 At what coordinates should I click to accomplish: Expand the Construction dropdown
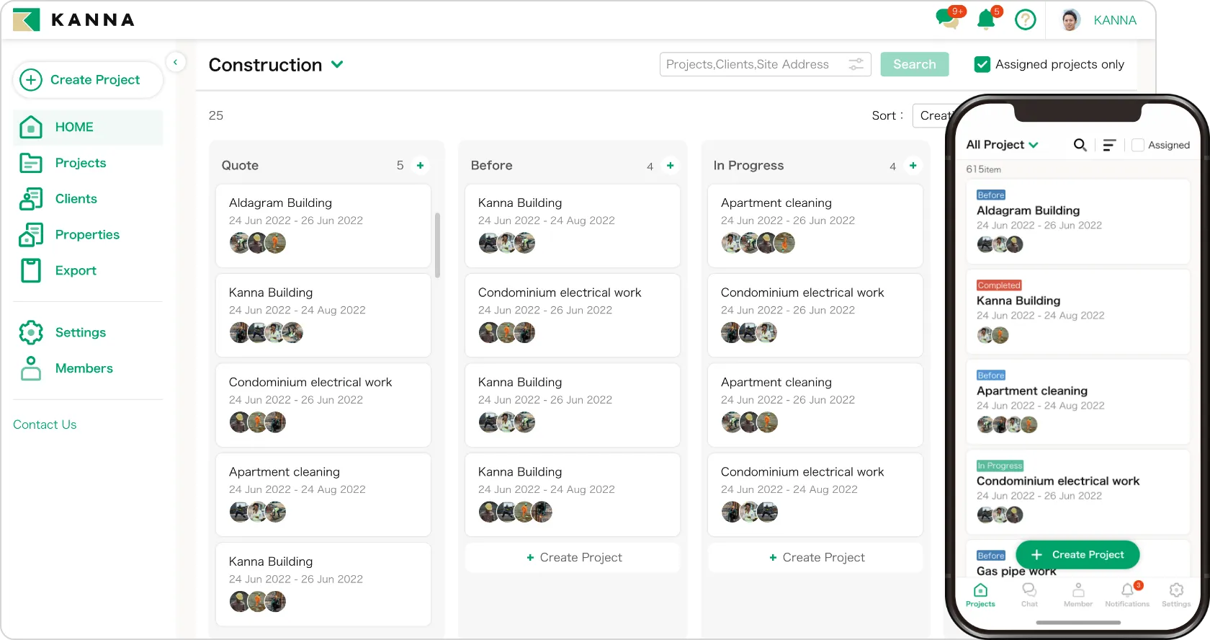337,64
